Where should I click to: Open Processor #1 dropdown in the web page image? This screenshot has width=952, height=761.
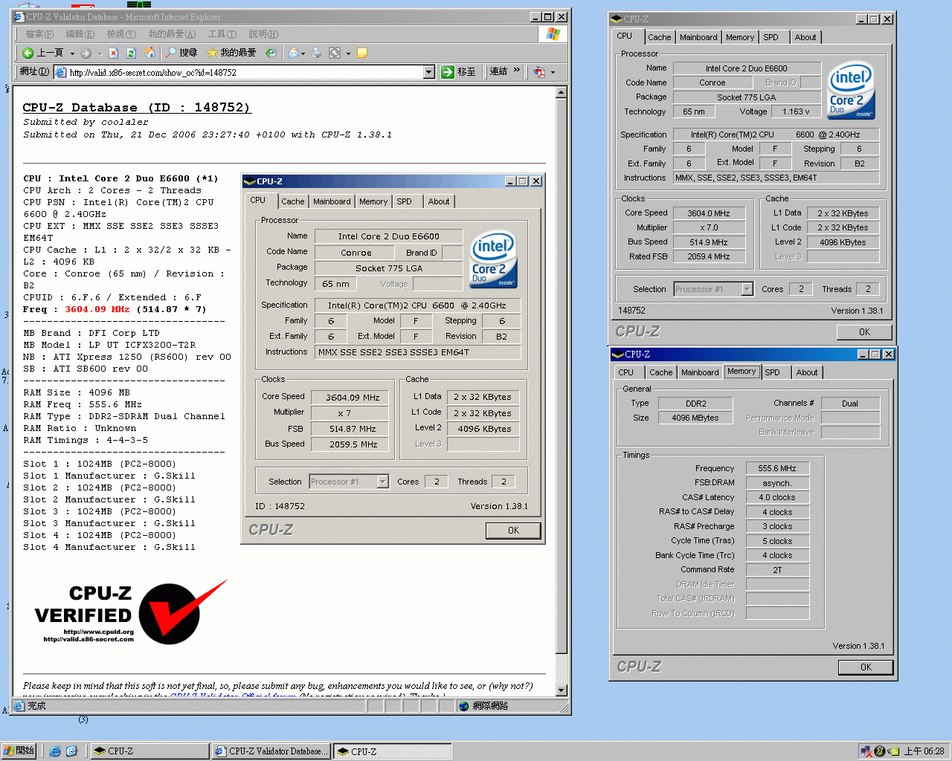coord(382,482)
